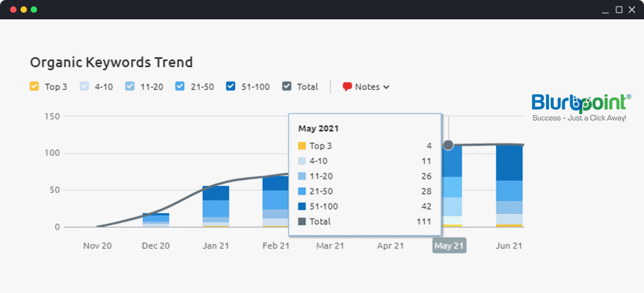Expand the Notes dropdown chevron
The image size is (644, 293).
pos(386,87)
